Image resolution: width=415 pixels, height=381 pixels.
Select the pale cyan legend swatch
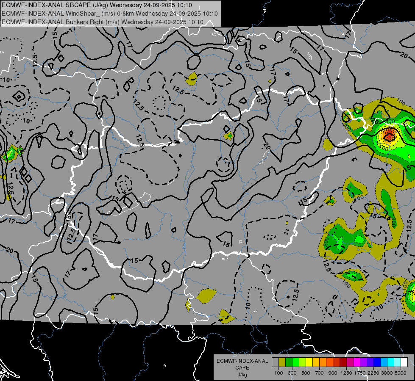398,362
